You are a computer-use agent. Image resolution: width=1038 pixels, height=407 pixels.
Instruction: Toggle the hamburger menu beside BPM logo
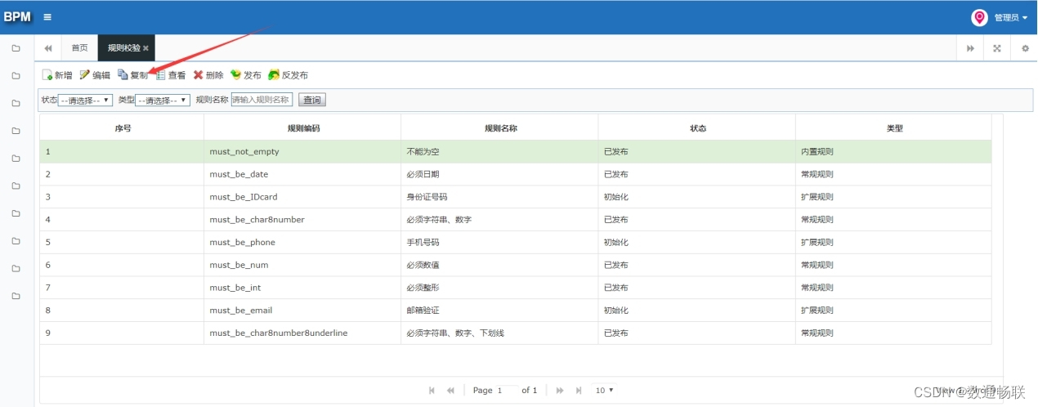pyautogui.click(x=47, y=17)
